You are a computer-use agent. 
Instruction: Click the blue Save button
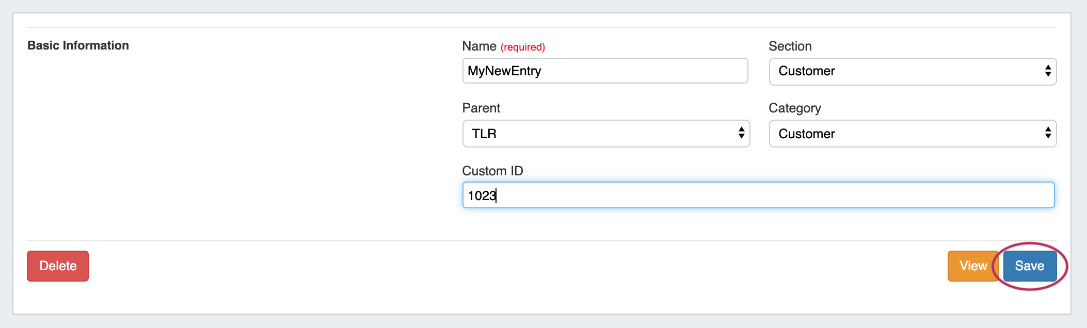coord(1029,266)
